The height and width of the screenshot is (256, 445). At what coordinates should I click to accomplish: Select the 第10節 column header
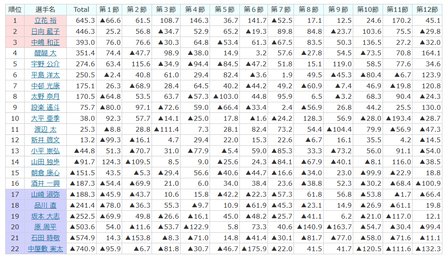[x=368, y=10]
